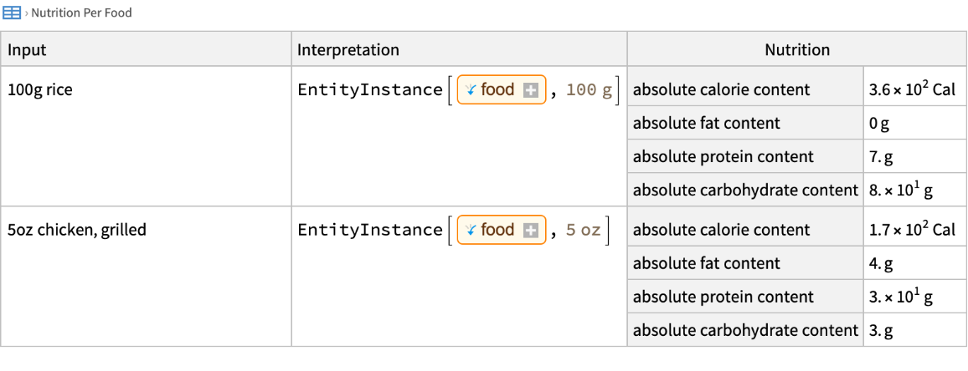The image size is (968, 371).
Task: Expand the plus icon in rice row's food entity
Action: click(530, 90)
